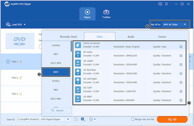This screenshot has height=126, width=194.
Task: Enable Merge into one file checkbox
Action: pyautogui.click(x=133, y=119)
